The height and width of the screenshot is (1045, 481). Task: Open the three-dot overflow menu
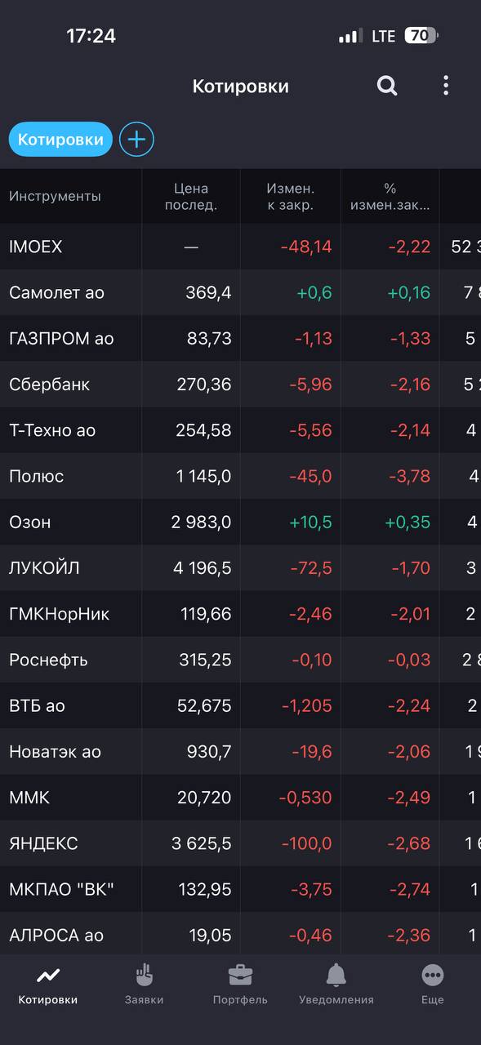point(445,86)
